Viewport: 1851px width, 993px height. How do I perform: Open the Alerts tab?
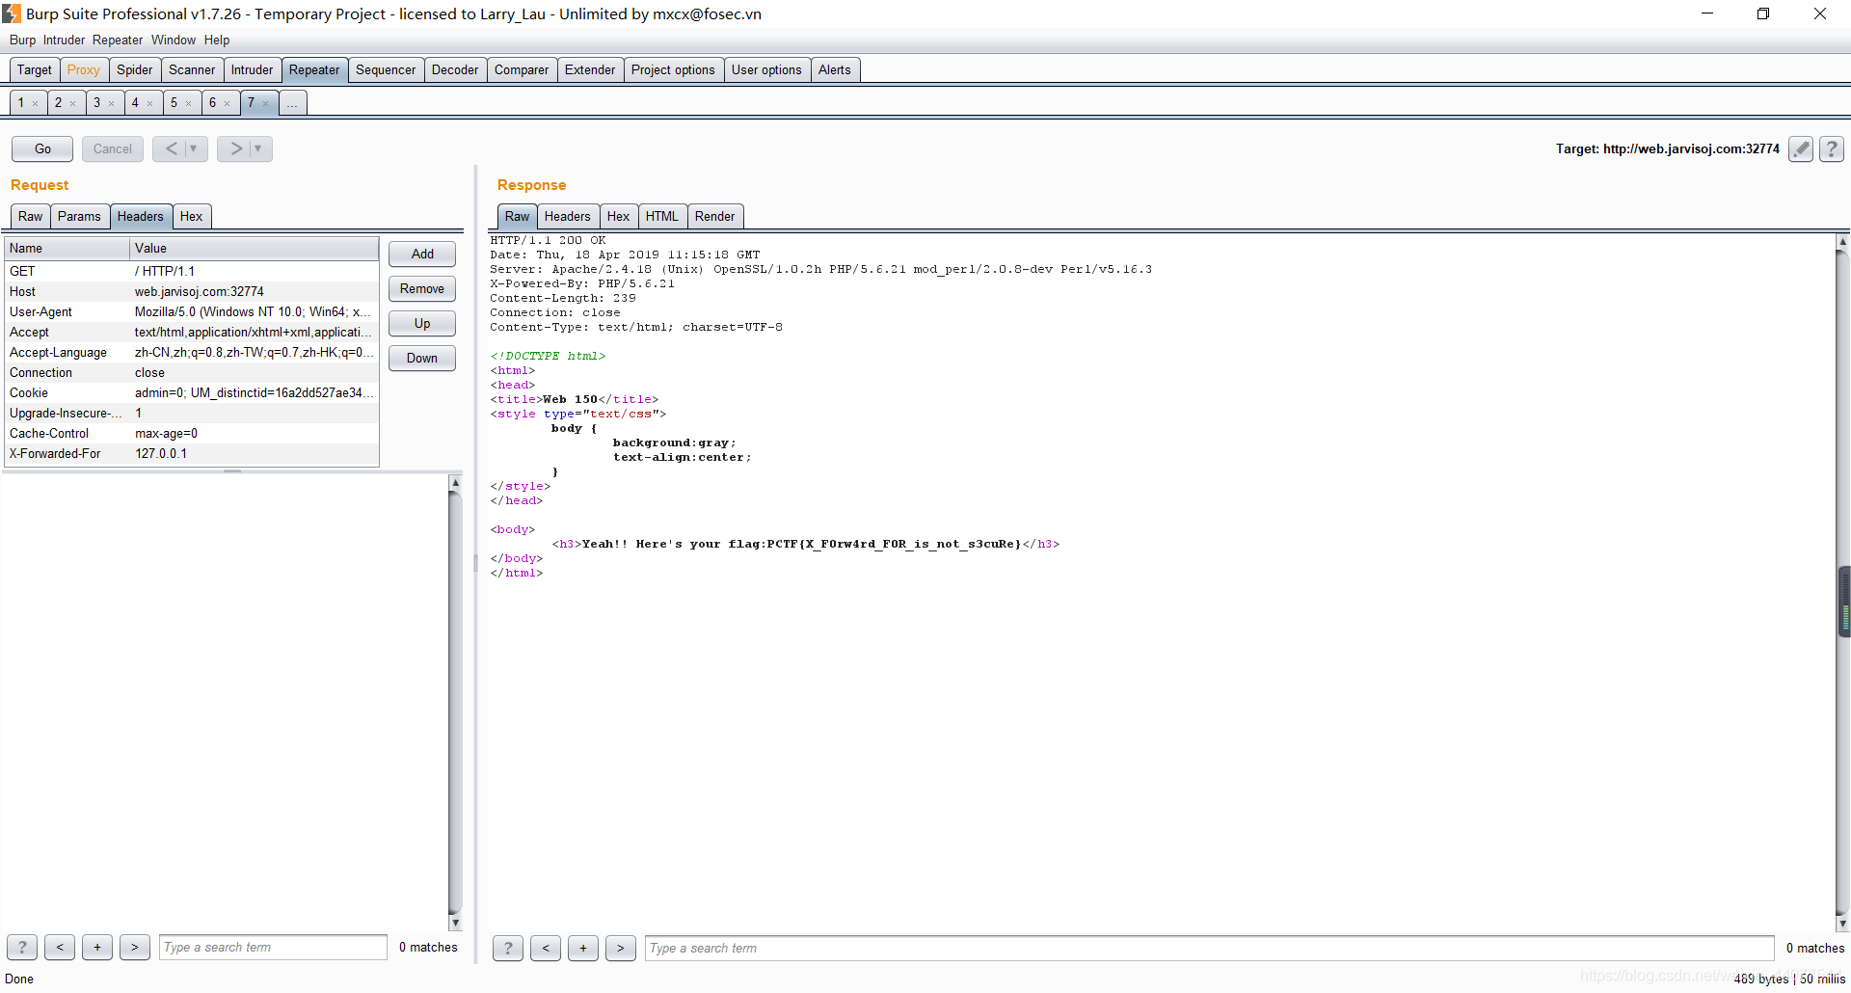click(x=835, y=69)
